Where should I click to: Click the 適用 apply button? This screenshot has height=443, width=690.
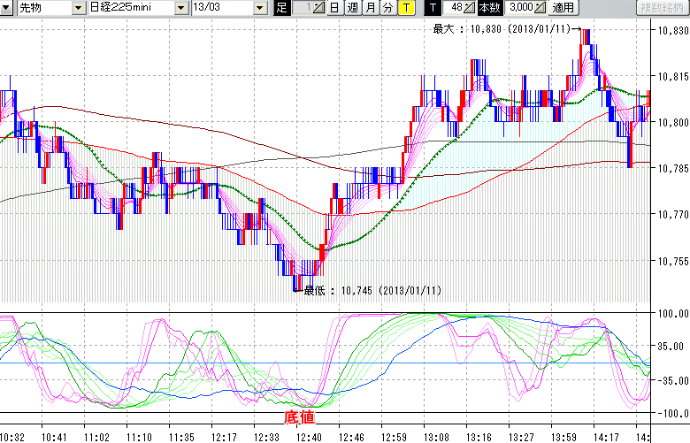[x=563, y=8]
